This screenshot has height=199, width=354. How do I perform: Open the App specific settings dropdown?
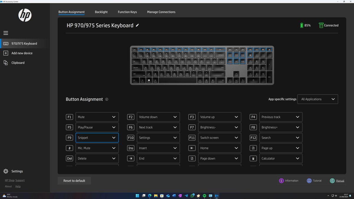click(318, 99)
